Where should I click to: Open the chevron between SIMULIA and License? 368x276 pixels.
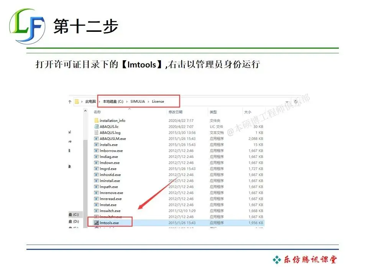[x=148, y=102]
